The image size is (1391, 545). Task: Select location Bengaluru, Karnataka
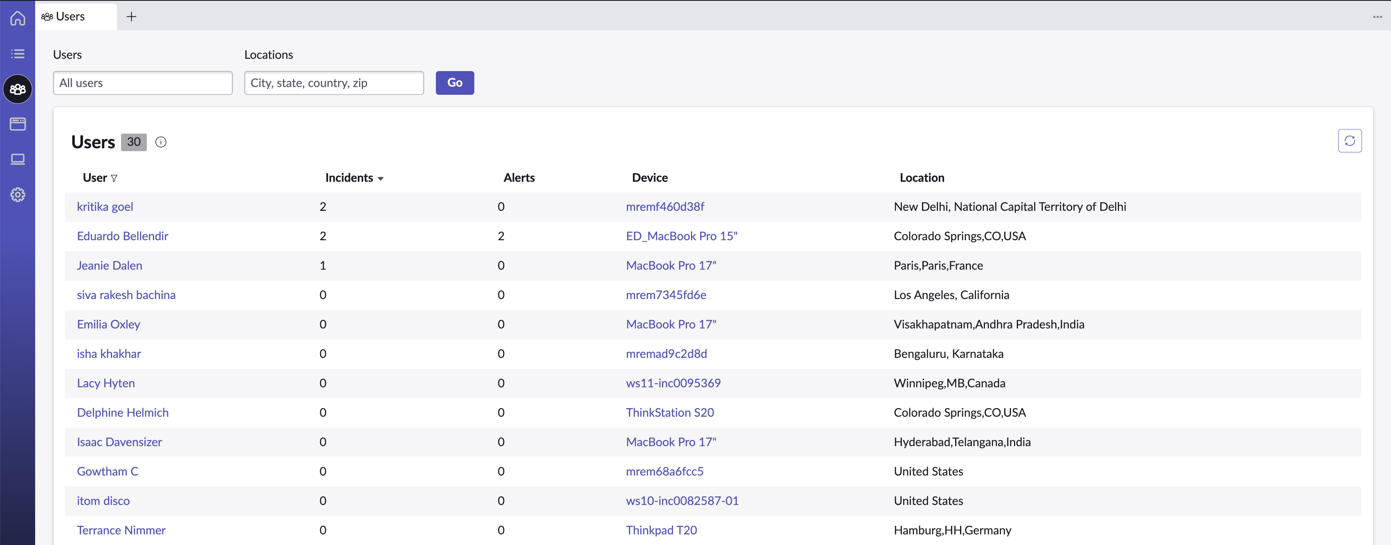948,353
